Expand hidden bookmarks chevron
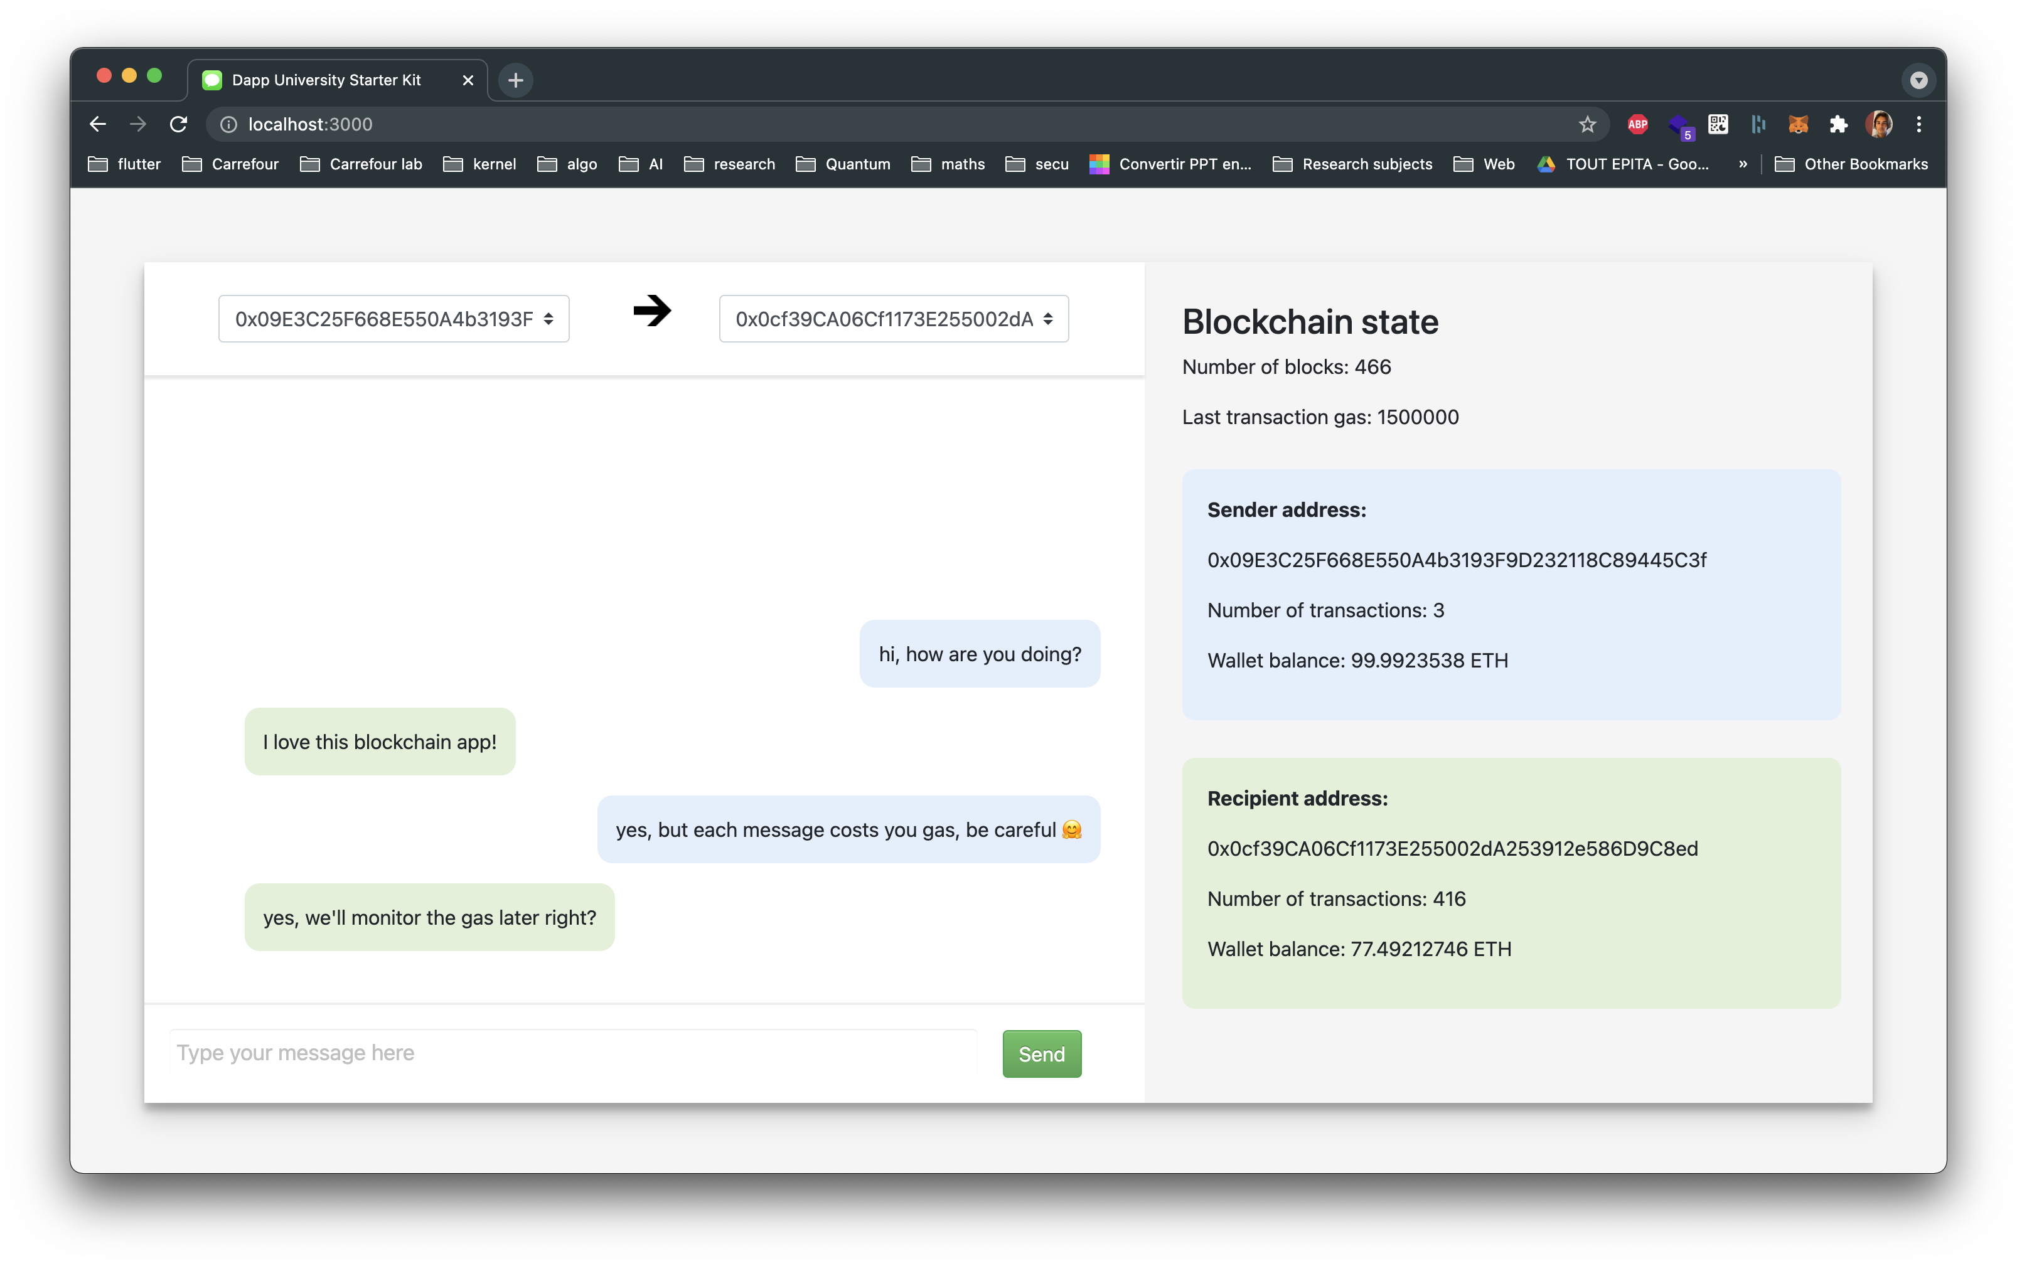 click(x=1742, y=164)
